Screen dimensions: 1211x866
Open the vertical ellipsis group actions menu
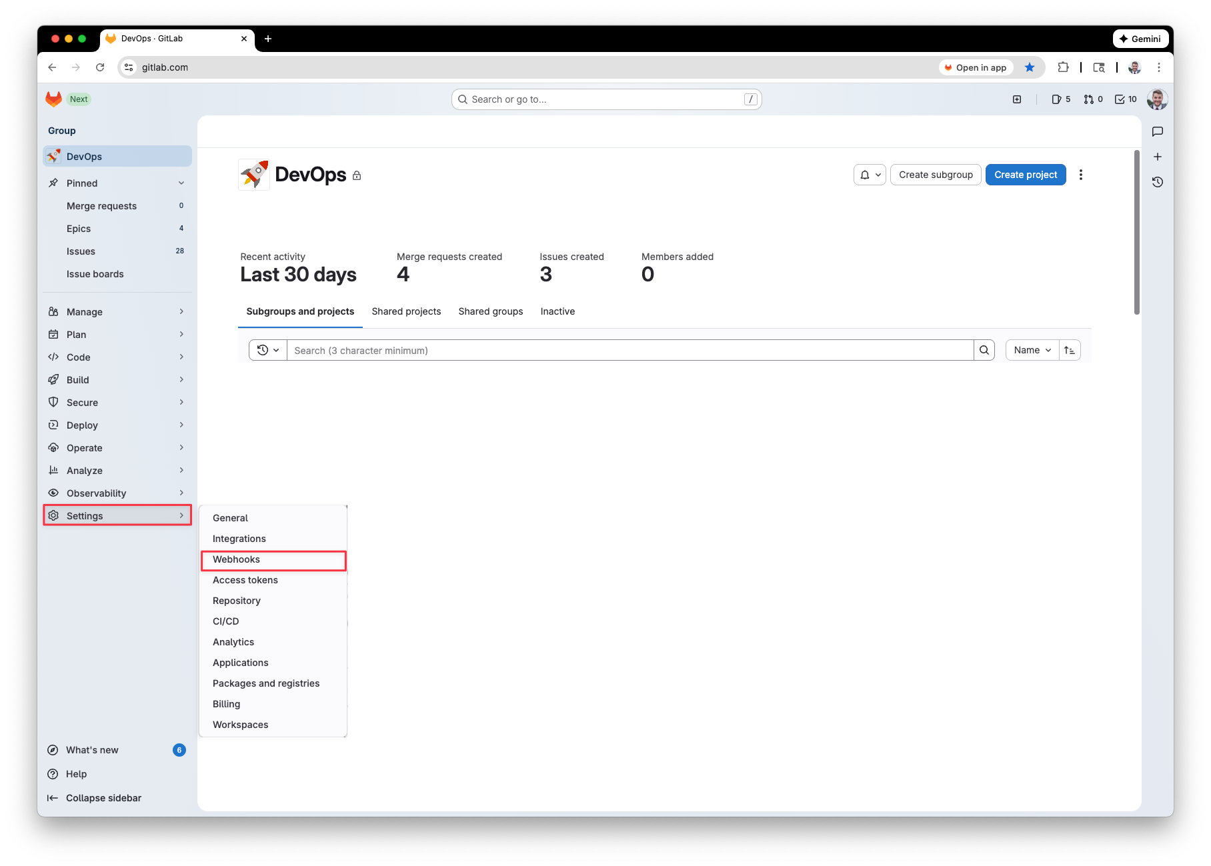pos(1081,175)
